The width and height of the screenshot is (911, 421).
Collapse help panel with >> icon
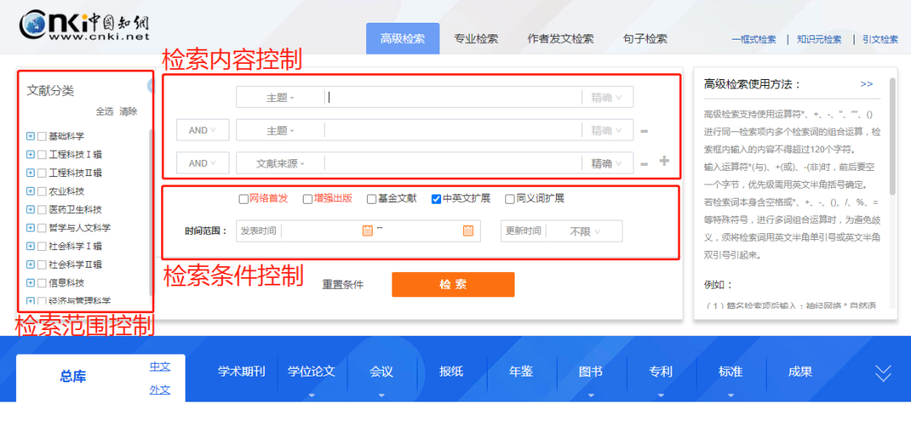tap(866, 84)
